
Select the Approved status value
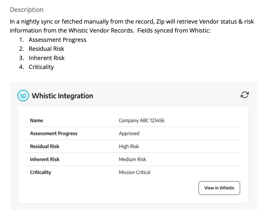pyautogui.click(x=129, y=133)
